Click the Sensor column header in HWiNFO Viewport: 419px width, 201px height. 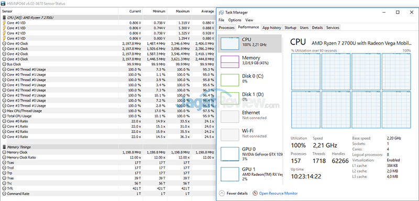(59, 12)
